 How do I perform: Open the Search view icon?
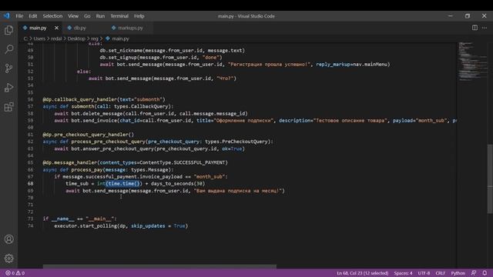coord(8,49)
